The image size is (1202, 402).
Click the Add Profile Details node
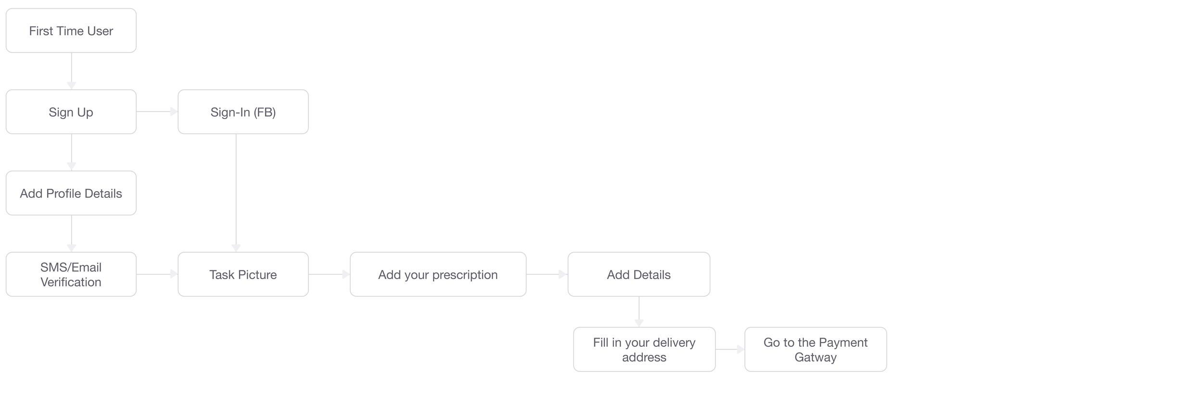pyautogui.click(x=71, y=193)
